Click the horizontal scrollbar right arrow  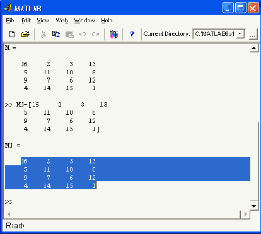(x=246, y=214)
